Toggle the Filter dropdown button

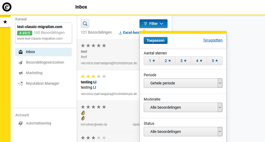point(154,24)
